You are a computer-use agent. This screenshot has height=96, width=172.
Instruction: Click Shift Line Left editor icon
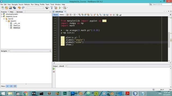pyautogui.click(x=104, y=15)
